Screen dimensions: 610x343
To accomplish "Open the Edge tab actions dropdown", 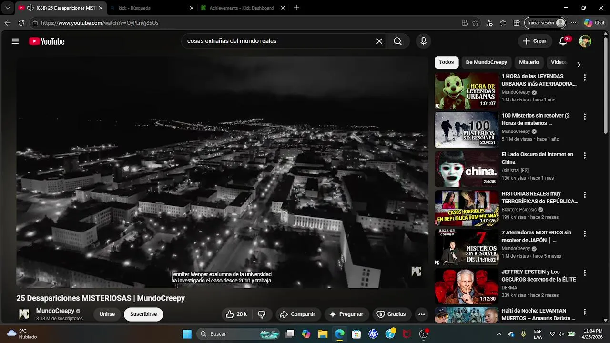I will (x=7, y=8).
